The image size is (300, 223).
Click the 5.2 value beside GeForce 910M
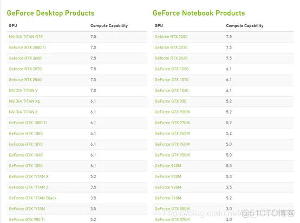[x=229, y=198]
